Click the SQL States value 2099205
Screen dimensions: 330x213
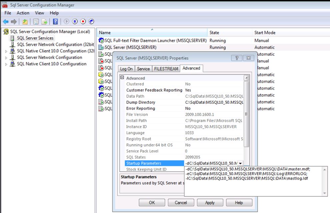[x=193, y=157]
